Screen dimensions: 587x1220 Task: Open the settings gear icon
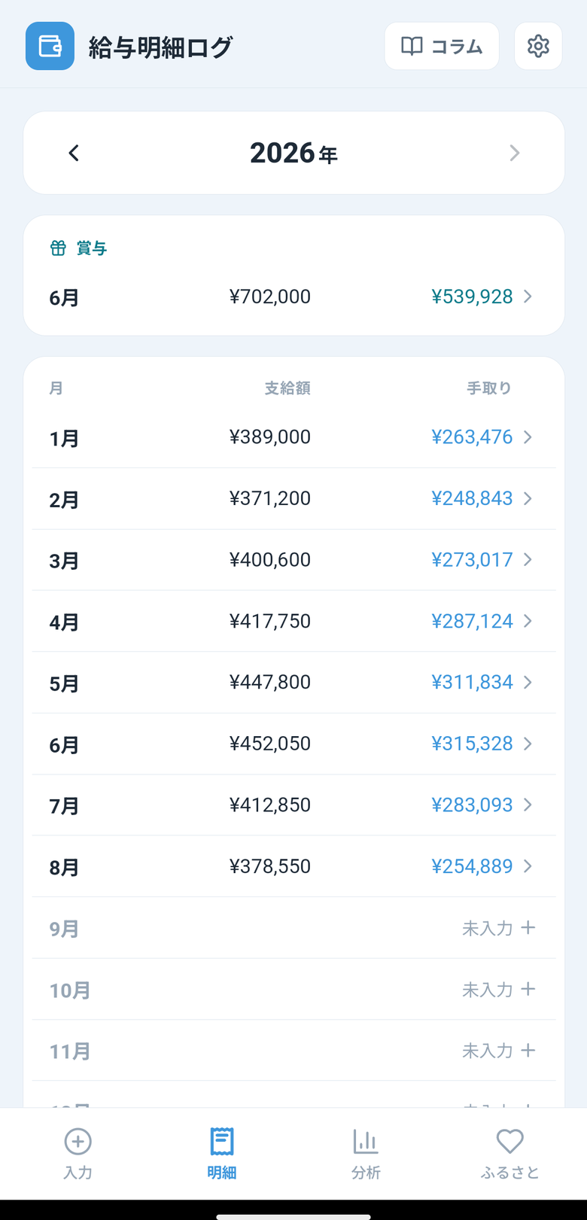[x=538, y=47]
